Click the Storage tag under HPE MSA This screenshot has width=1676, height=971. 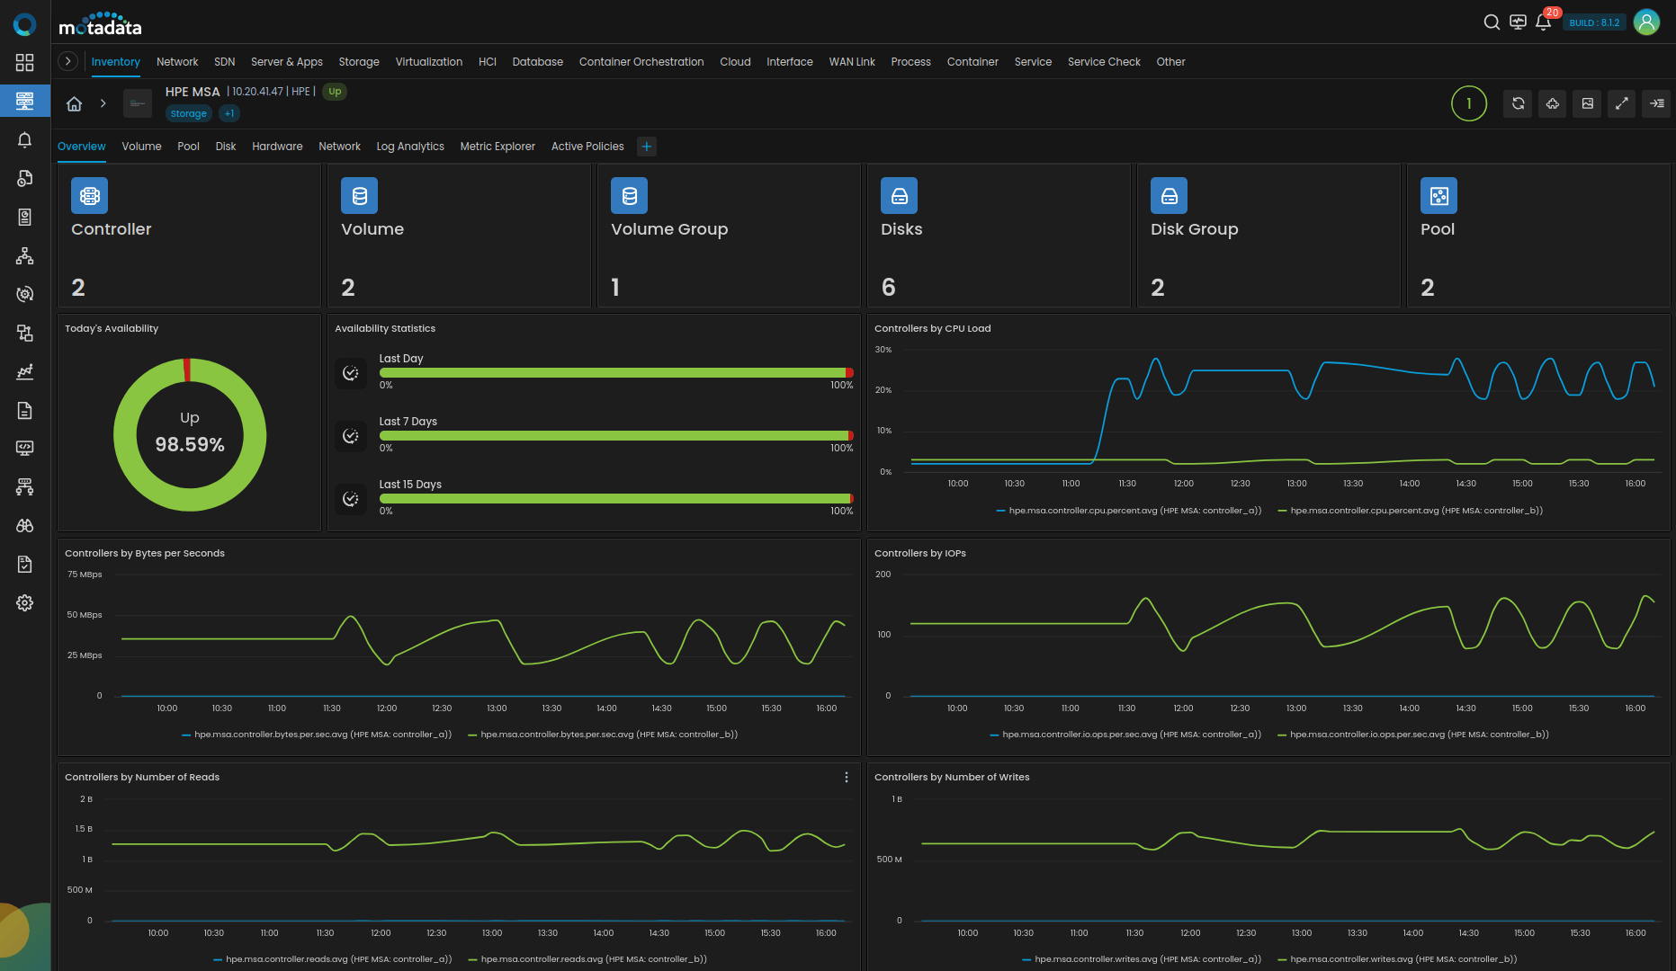188,113
